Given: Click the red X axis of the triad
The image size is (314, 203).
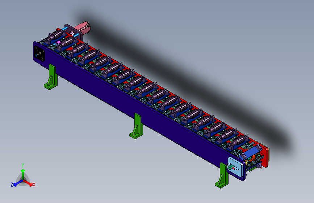Looking at the screenshot, I should (28, 183).
